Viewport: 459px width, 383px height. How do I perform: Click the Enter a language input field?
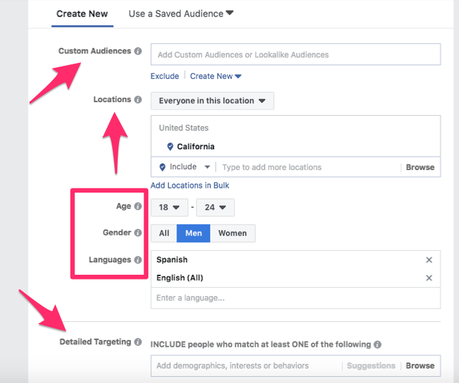click(296, 298)
